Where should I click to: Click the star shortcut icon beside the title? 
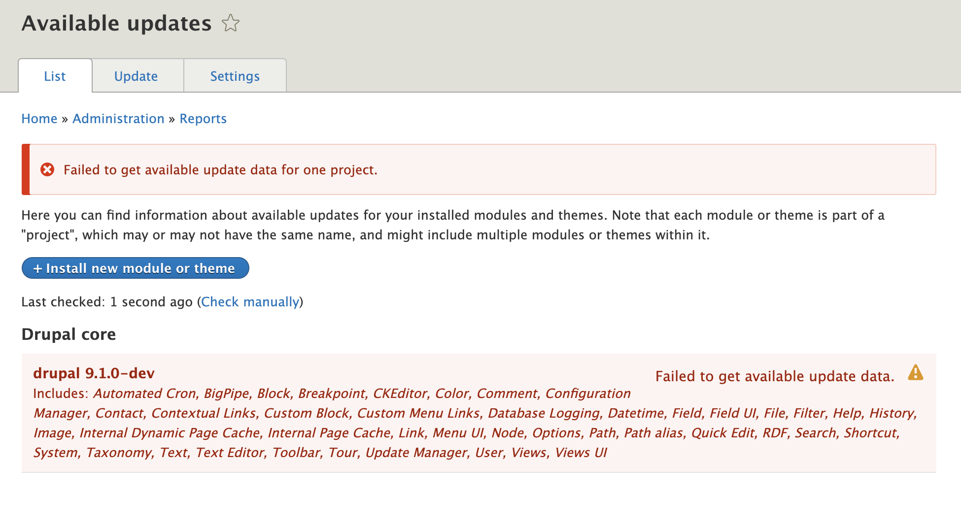point(230,23)
